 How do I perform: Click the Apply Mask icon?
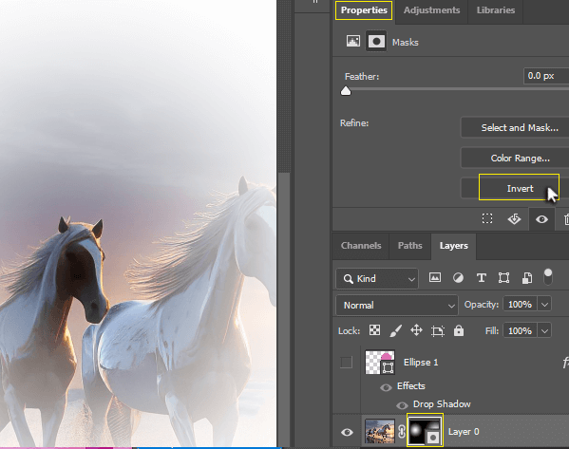click(x=514, y=218)
